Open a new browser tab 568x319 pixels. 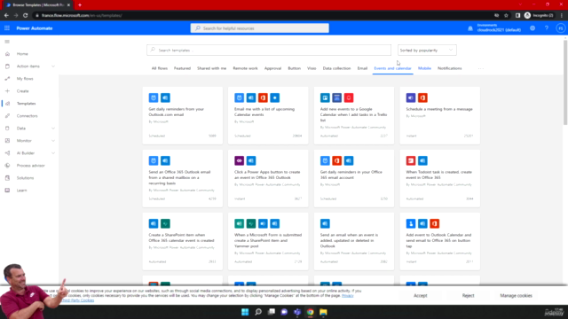click(x=80, y=5)
